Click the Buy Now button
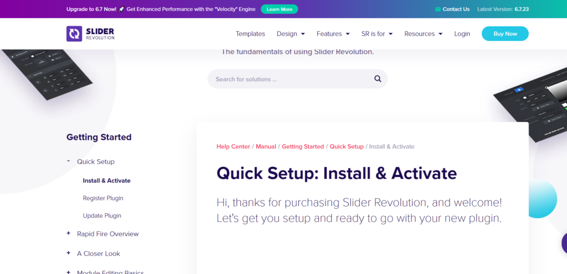Screen dimensions: 567x274 point(505,34)
